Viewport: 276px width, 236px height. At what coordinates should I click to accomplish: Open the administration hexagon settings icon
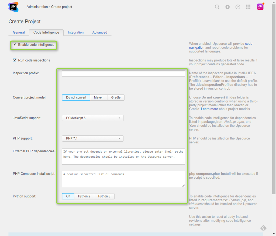tap(227, 7)
